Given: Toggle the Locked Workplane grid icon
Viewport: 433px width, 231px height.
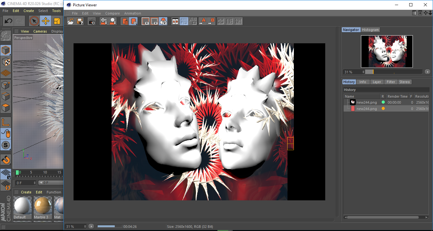Looking at the screenshot, I should (x=6, y=173).
